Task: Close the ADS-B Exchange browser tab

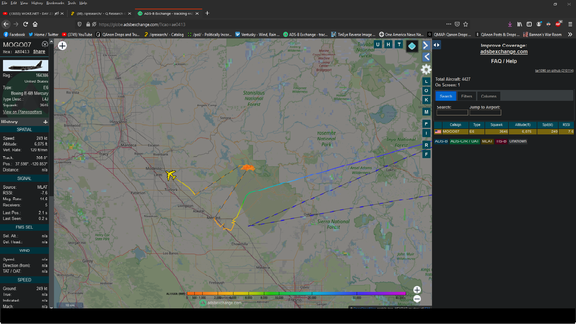Action: pos(197,13)
